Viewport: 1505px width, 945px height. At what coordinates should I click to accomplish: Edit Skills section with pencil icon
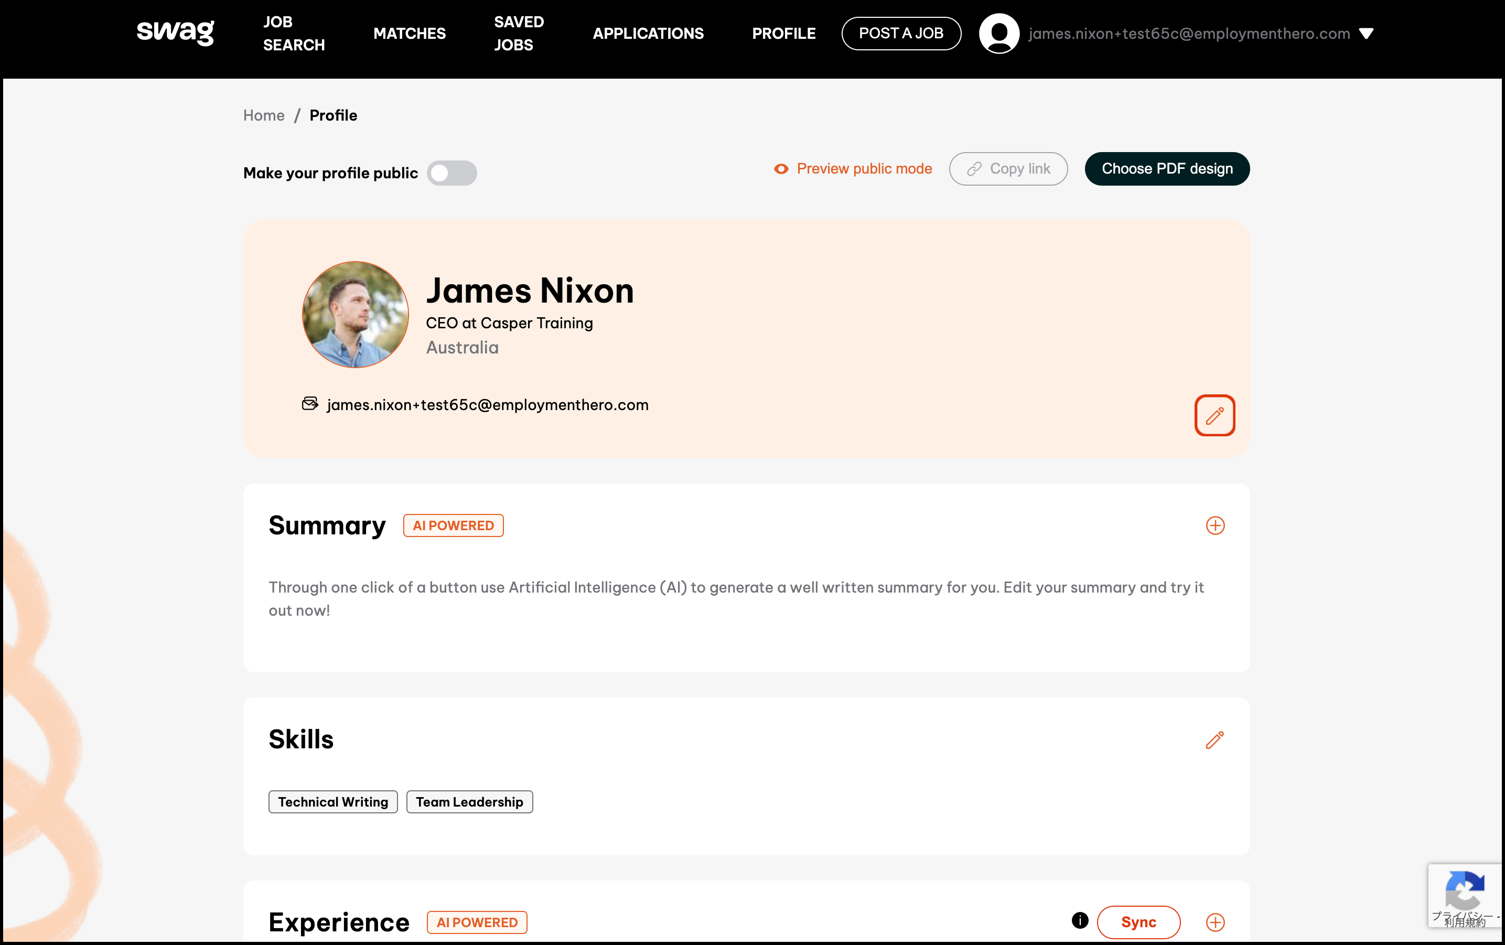coord(1214,740)
